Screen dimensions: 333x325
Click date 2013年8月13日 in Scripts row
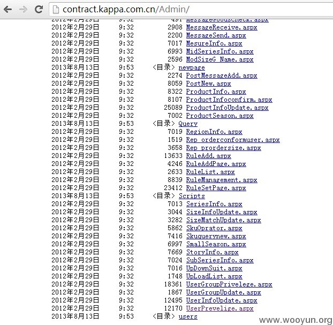coord(75,196)
